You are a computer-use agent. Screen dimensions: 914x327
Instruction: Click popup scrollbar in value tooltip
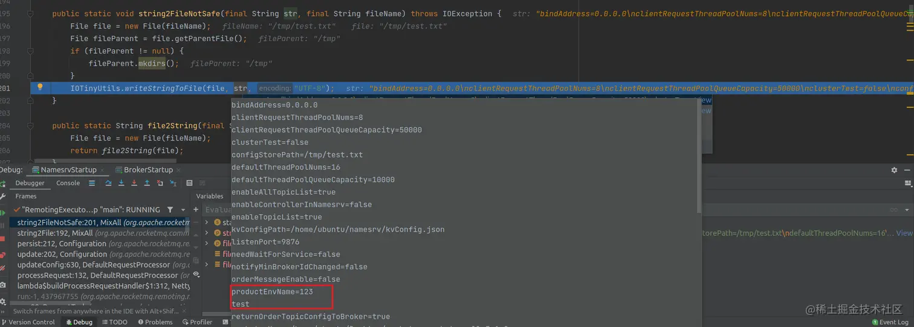click(x=699, y=157)
